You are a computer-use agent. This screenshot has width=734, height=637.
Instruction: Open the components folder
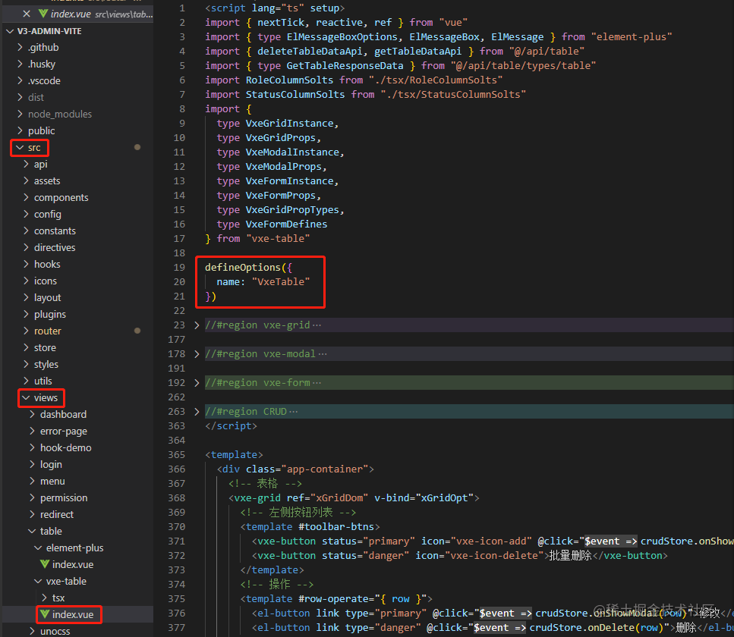[56, 197]
